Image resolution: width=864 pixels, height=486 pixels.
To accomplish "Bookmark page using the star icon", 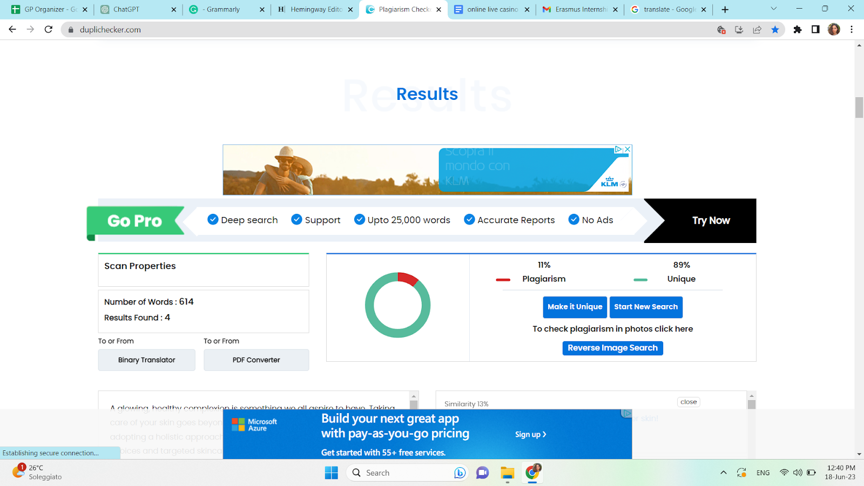I will coord(775,30).
